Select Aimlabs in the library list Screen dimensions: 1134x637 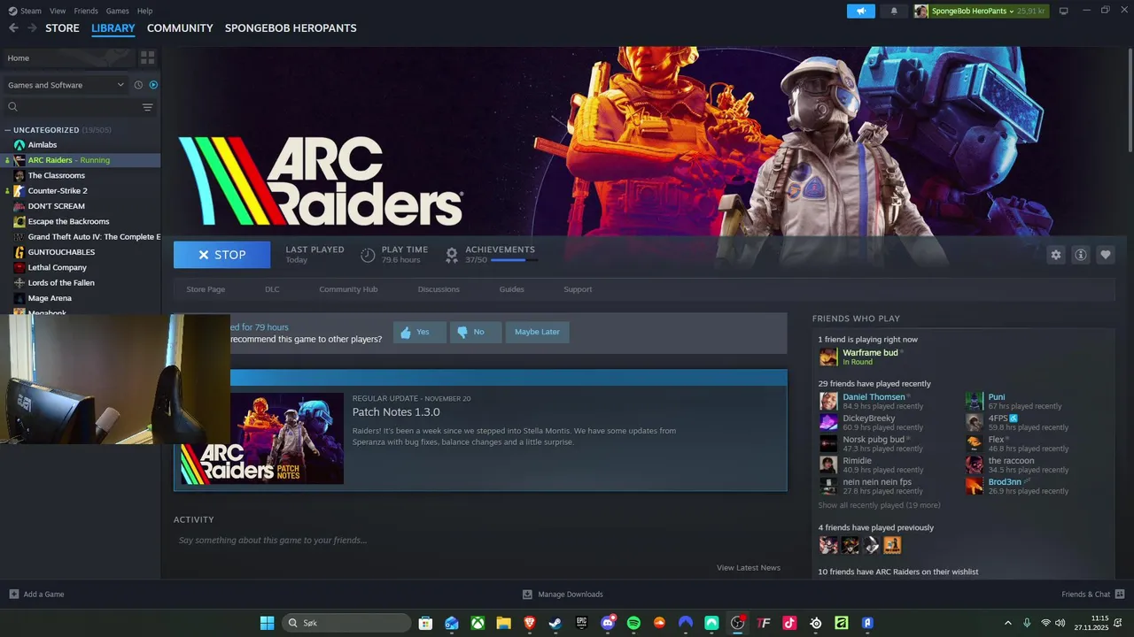[43, 145]
